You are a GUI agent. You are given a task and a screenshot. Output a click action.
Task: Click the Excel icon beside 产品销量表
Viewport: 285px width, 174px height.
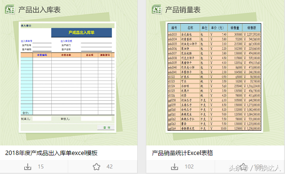click(157, 10)
